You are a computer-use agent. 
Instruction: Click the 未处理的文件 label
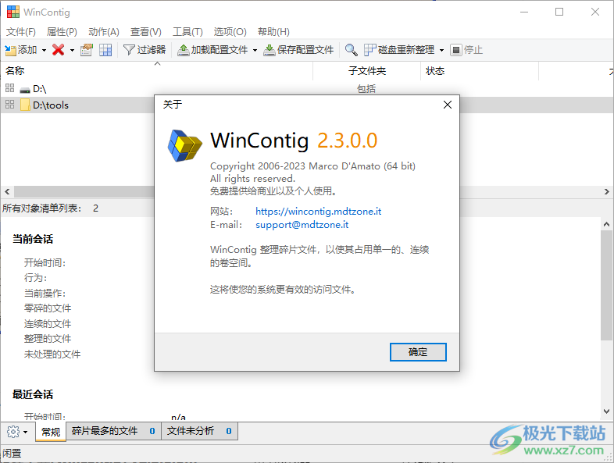[x=52, y=354]
